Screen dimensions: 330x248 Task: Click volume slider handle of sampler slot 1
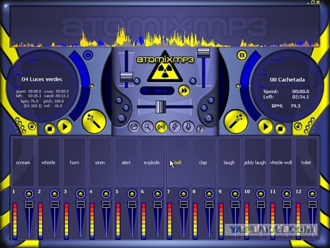point(29,205)
